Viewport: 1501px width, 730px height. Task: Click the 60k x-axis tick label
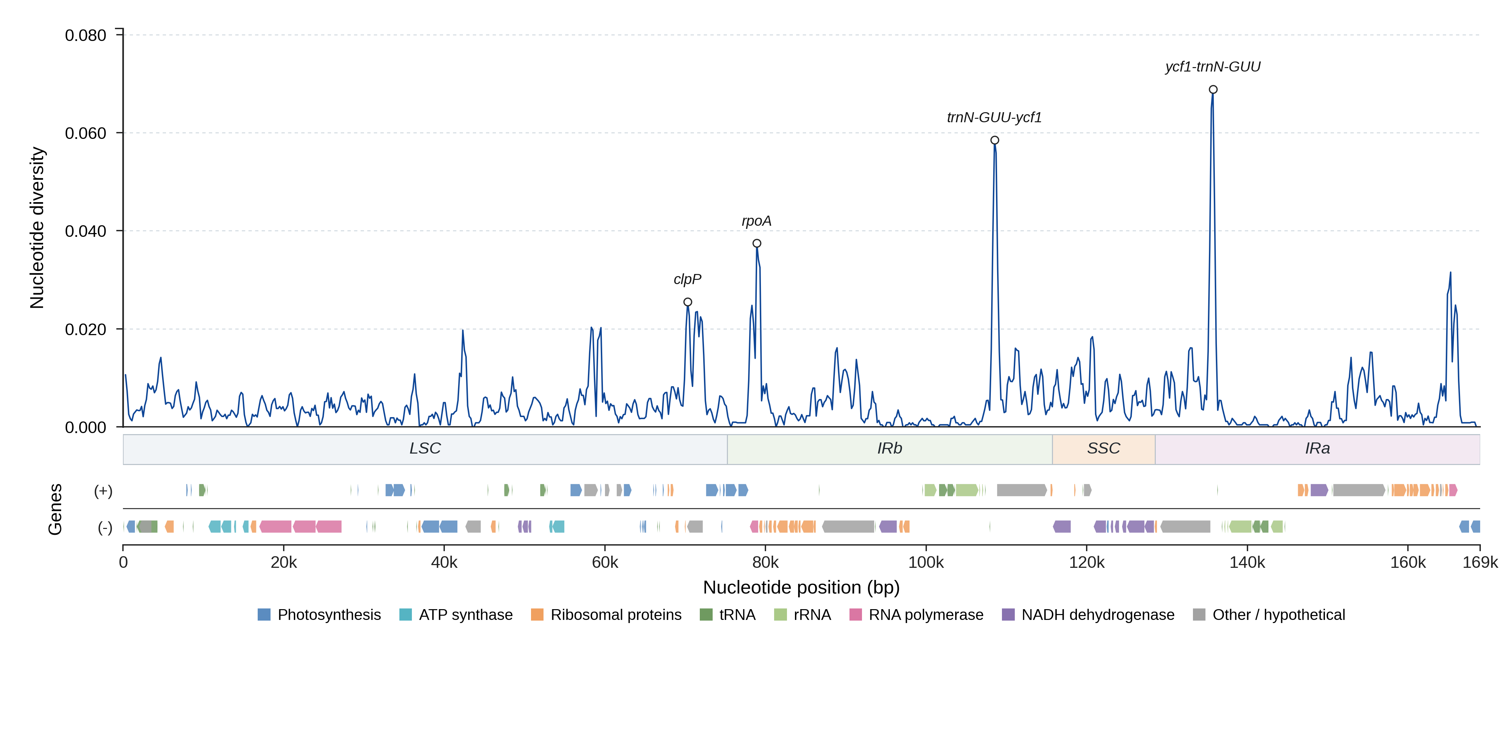(605, 563)
